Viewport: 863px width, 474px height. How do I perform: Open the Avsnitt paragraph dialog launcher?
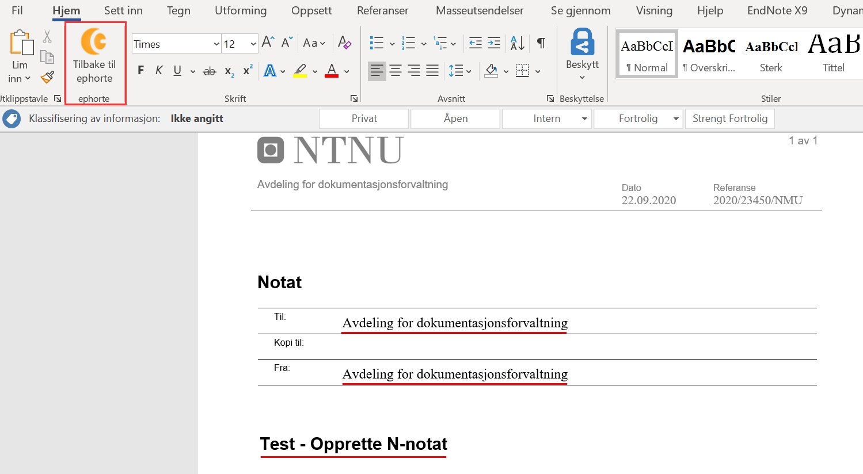coord(550,98)
